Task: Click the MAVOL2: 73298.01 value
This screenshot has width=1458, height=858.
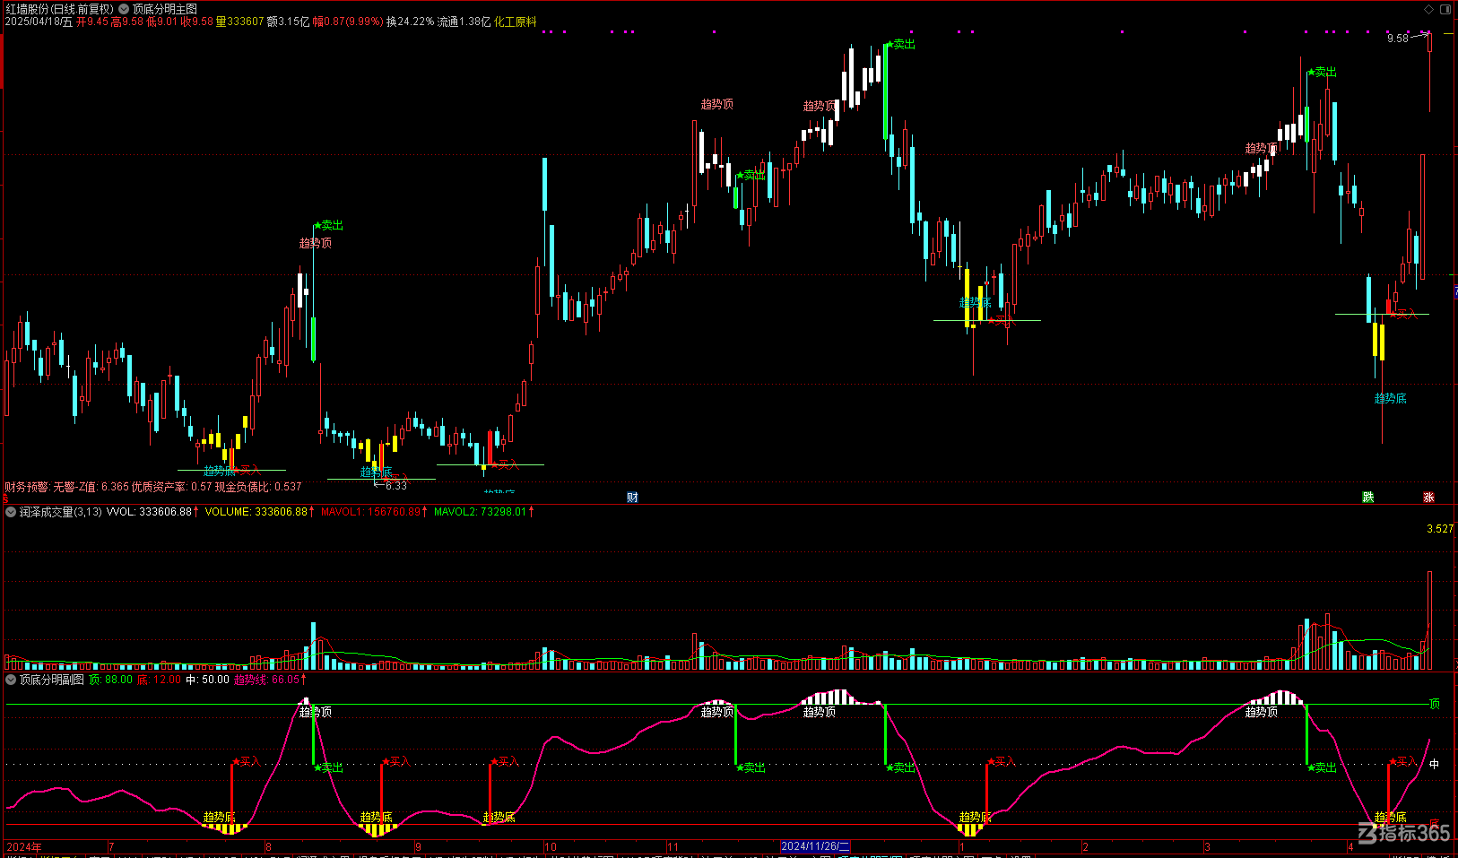Action: [481, 512]
